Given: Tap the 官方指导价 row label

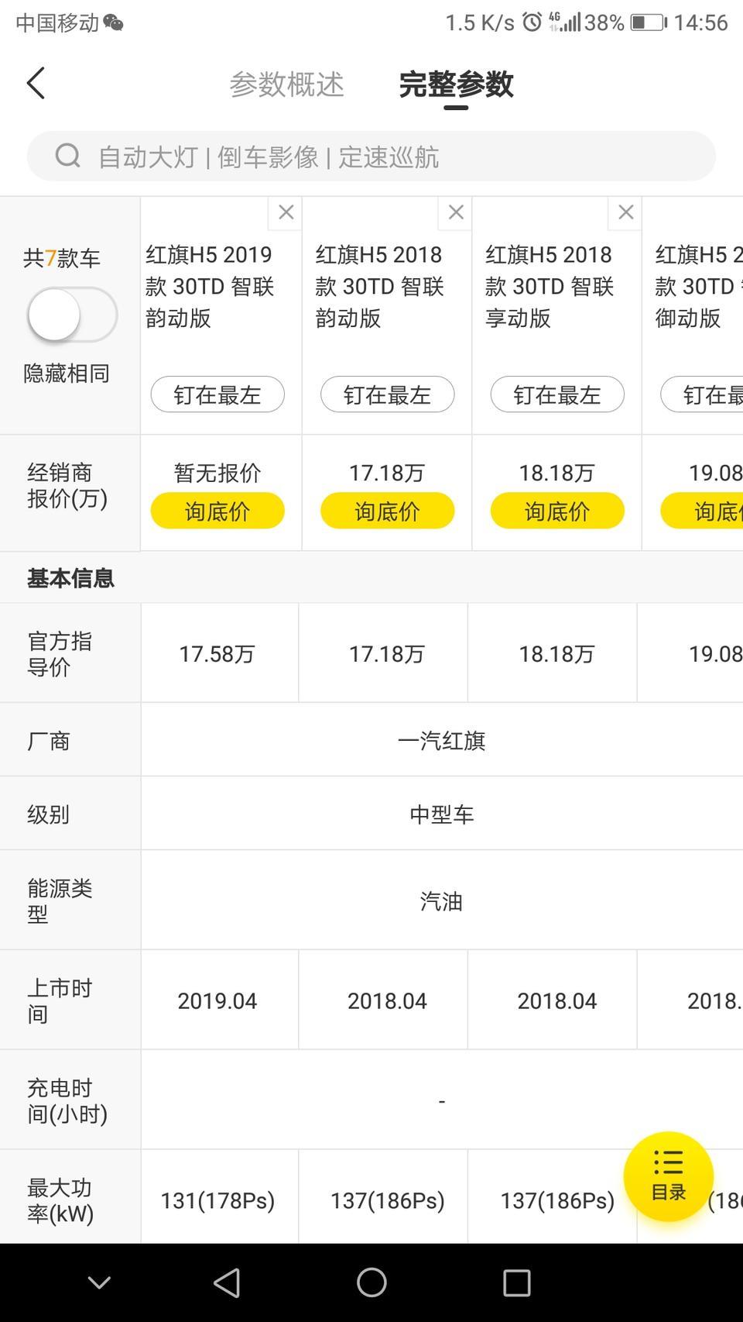Looking at the screenshot, I should click(60, 654).
